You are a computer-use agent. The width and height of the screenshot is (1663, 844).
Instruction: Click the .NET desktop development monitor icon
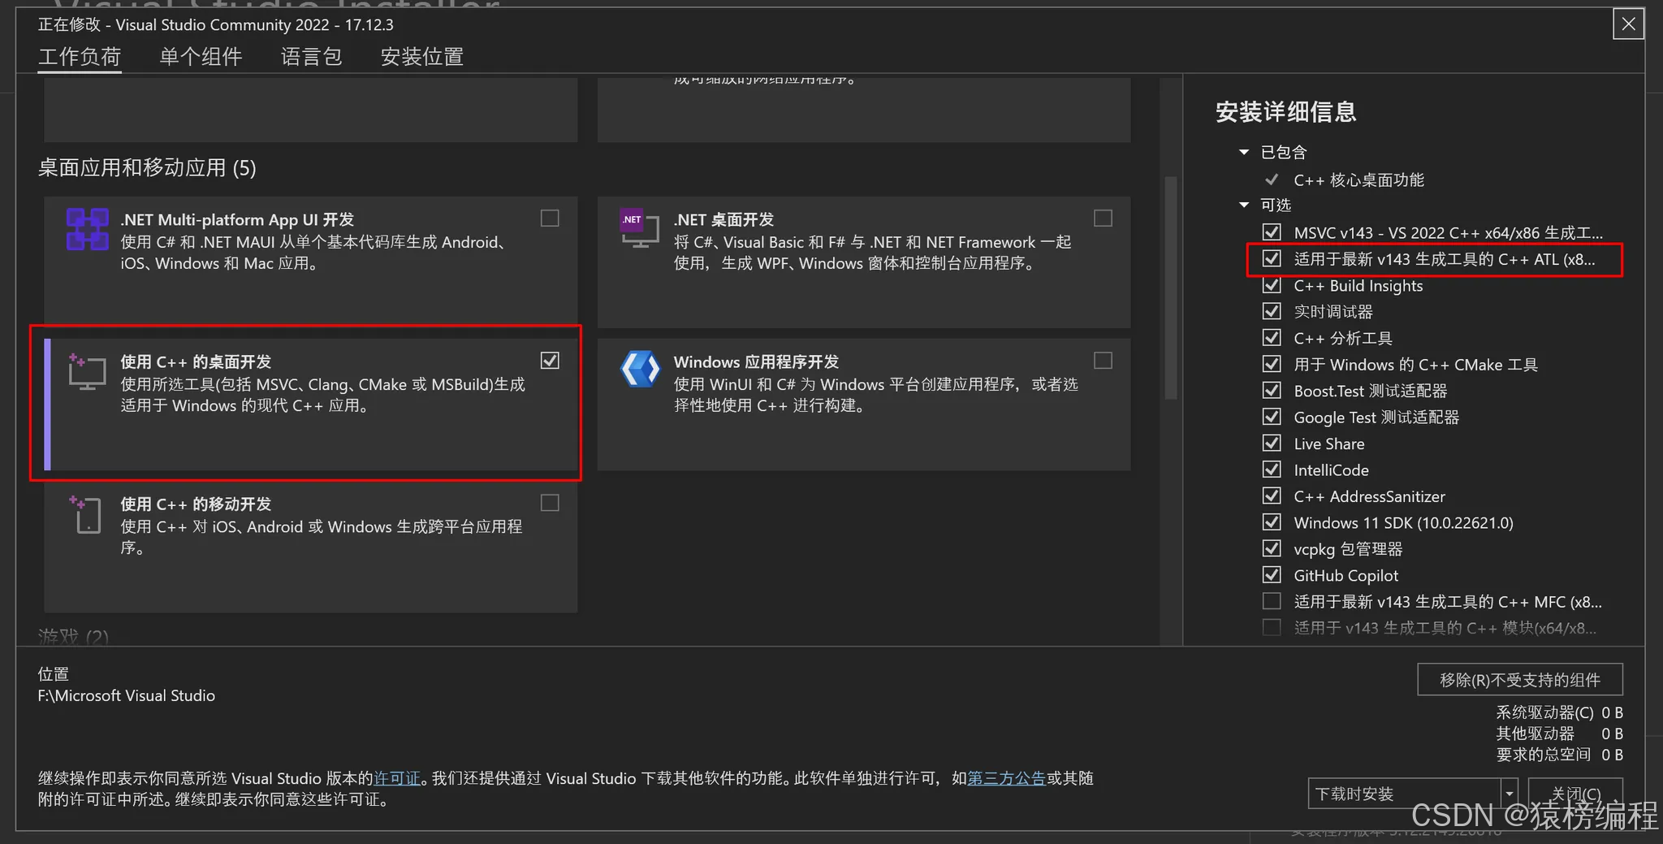[x=640, y=229]
